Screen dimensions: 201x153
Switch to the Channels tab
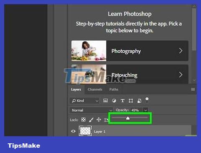95,89
